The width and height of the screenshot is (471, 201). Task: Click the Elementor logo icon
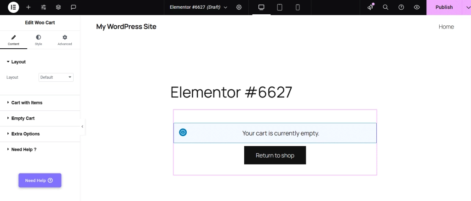[13, 7]
